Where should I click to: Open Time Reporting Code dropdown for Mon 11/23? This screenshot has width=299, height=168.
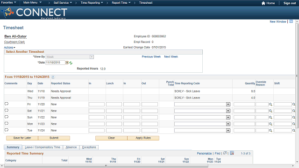(x=228, y=124)
